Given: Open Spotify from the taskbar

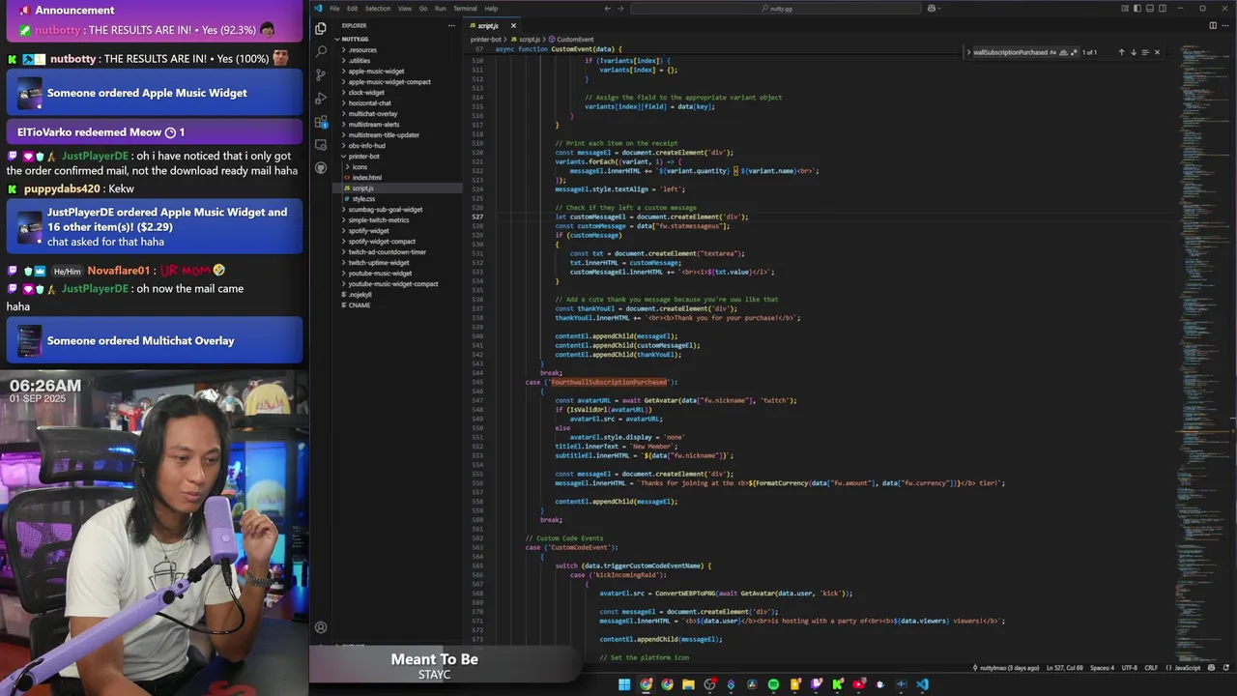Looking at the screenshot, I should [773, 684].
